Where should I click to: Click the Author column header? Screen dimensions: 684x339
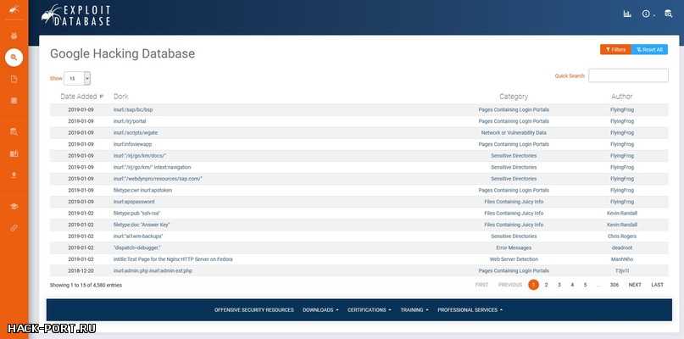click(621, 97)
